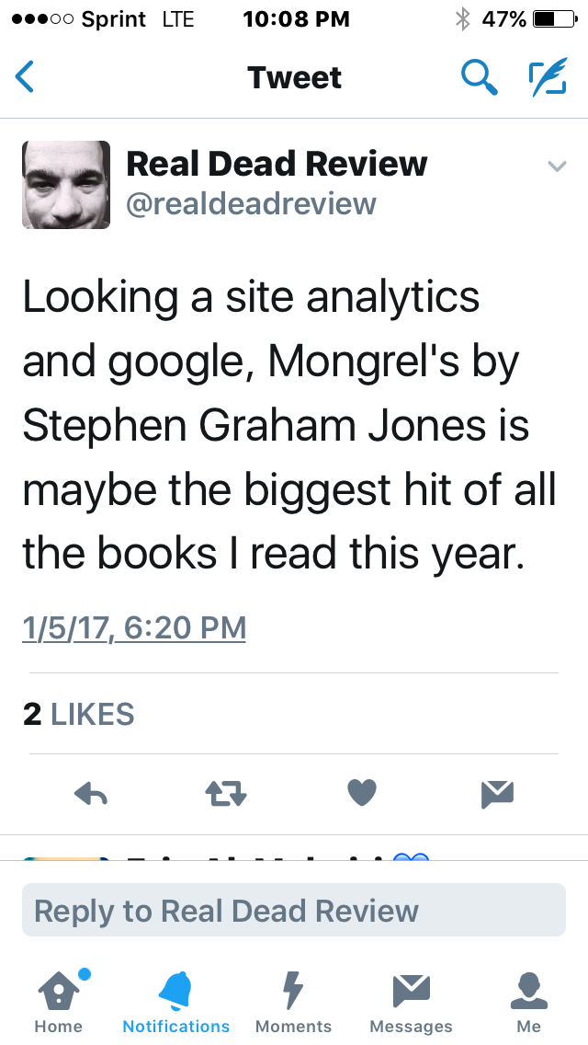This screenshot has width=588, height=1045.
Task: Open Real Dead Review profile picture
Action: coord(66,185)
